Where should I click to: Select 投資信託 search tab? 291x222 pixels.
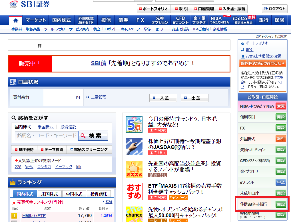point(68,127)
